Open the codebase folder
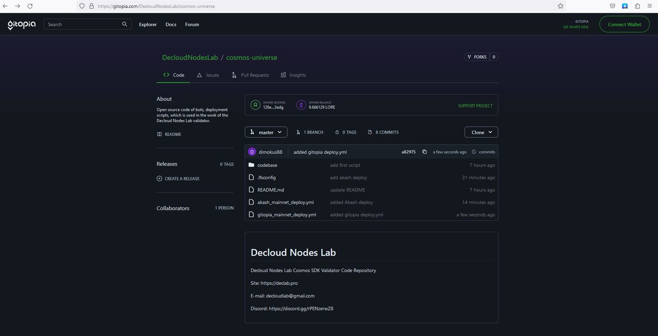This screenshot has width=658, height=336. [267, 165]
